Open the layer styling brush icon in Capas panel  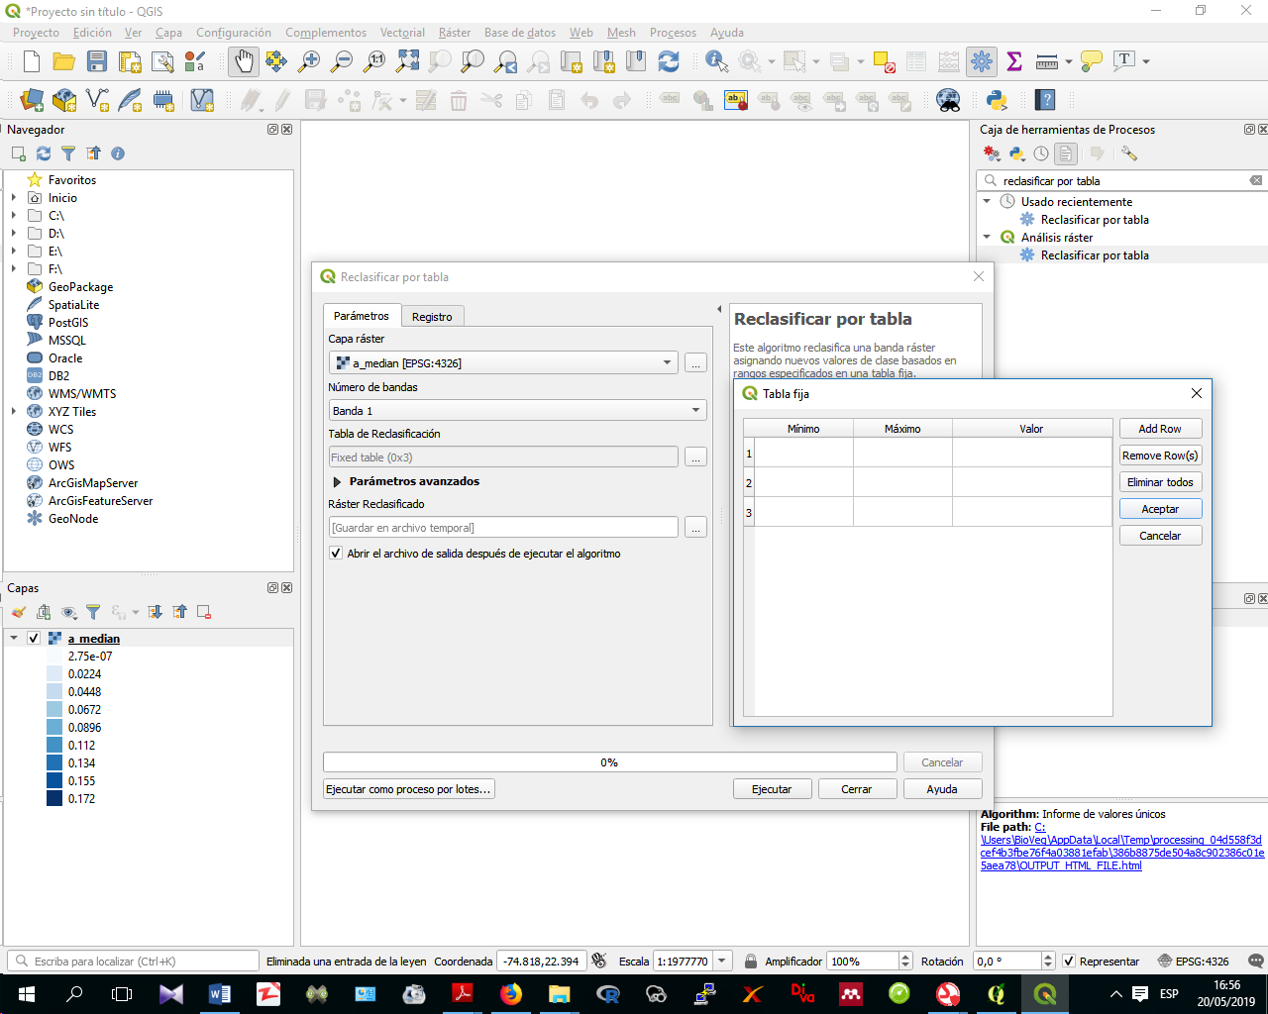[19, 612]
